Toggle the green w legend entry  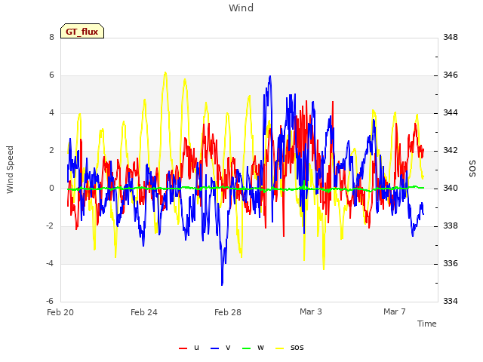click(x=254, y=348)
